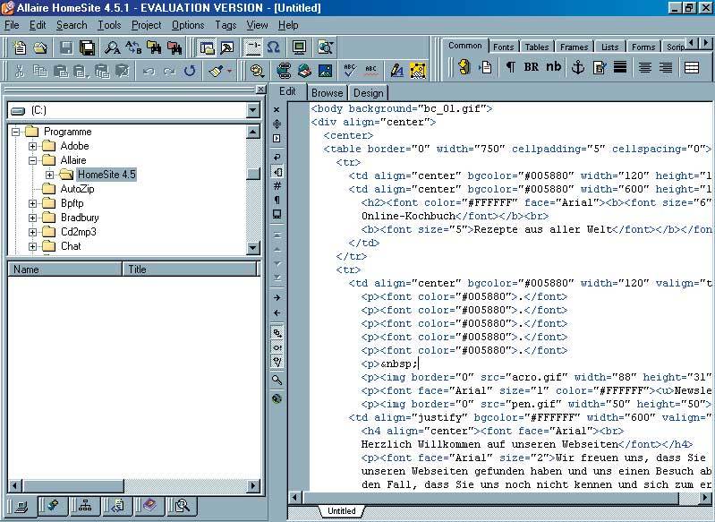Click the Cut scissors icon

(20, 71)
